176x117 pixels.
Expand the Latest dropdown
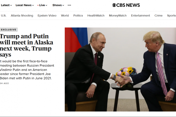(x=6, y=5)
